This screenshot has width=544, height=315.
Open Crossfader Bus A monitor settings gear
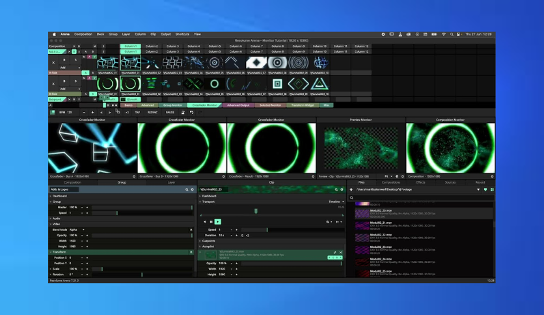coord(134,176)
